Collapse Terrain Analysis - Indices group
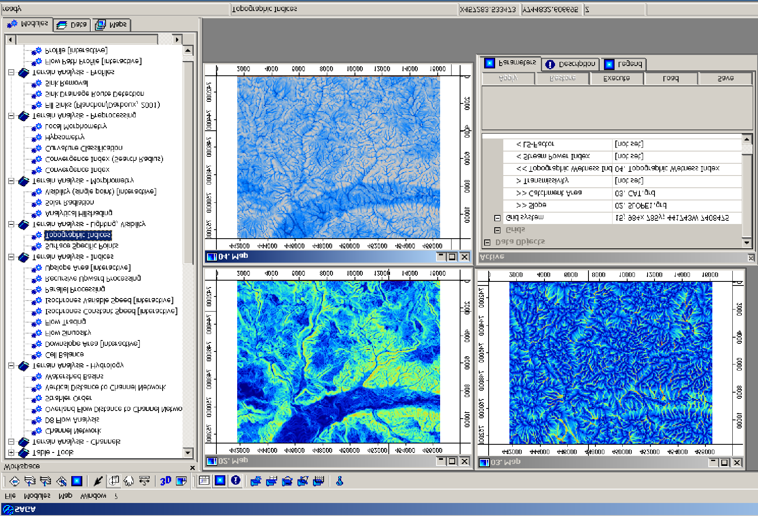This screenshot has width=758, height=516. (11, 257)
